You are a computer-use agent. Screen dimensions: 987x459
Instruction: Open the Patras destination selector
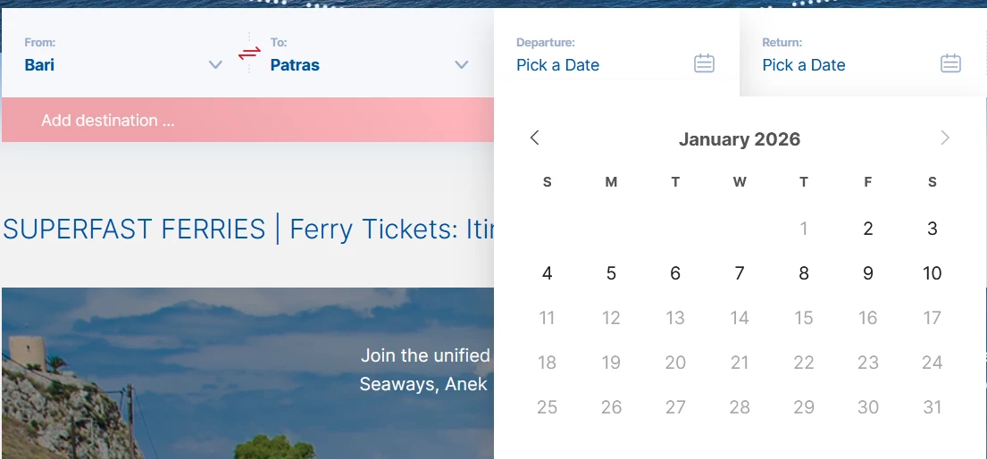(295, 65)
